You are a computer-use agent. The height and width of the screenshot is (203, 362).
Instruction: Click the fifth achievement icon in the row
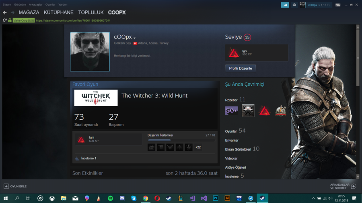(x=189, y=147)
